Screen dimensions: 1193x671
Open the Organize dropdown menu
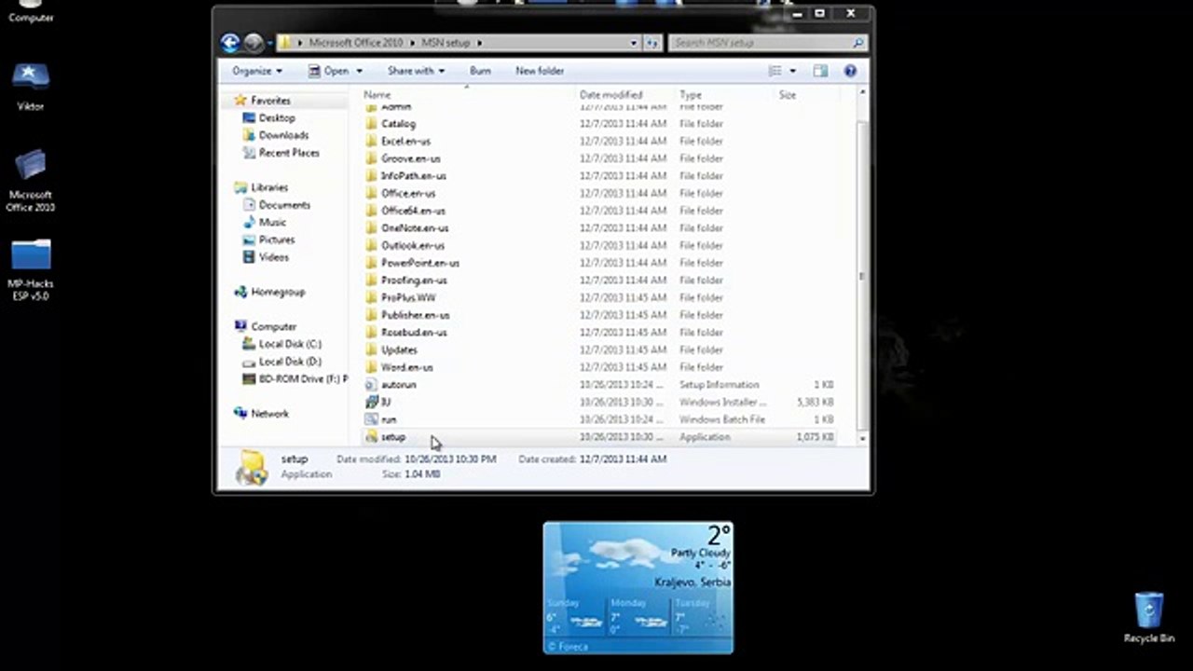(x=256, y=71)
